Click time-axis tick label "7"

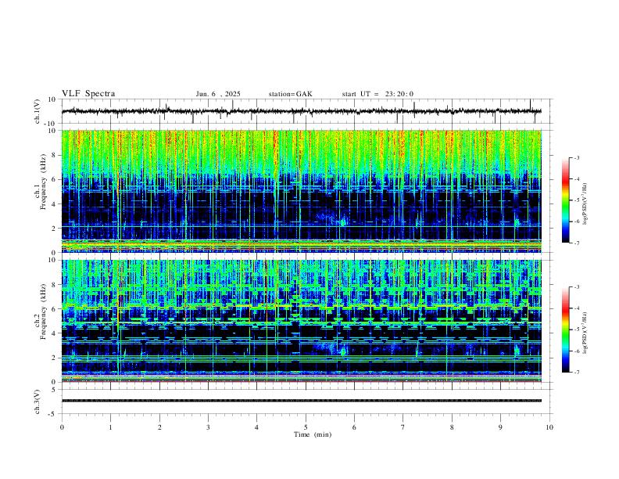pyautogui.click(x=403, y=427)
